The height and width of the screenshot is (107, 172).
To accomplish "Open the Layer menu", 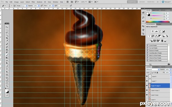I will 22,2.
